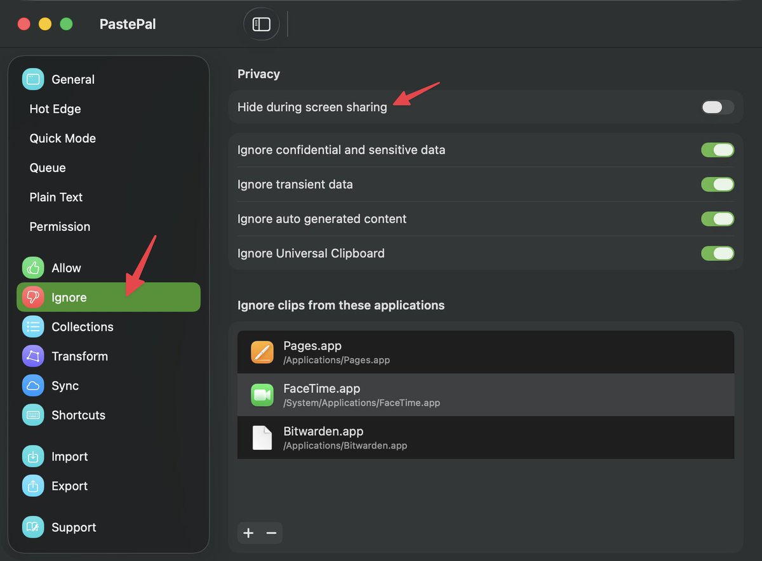
Task: Turn off Ignore Universal Clipboard
Action: (x=718, y=253)
